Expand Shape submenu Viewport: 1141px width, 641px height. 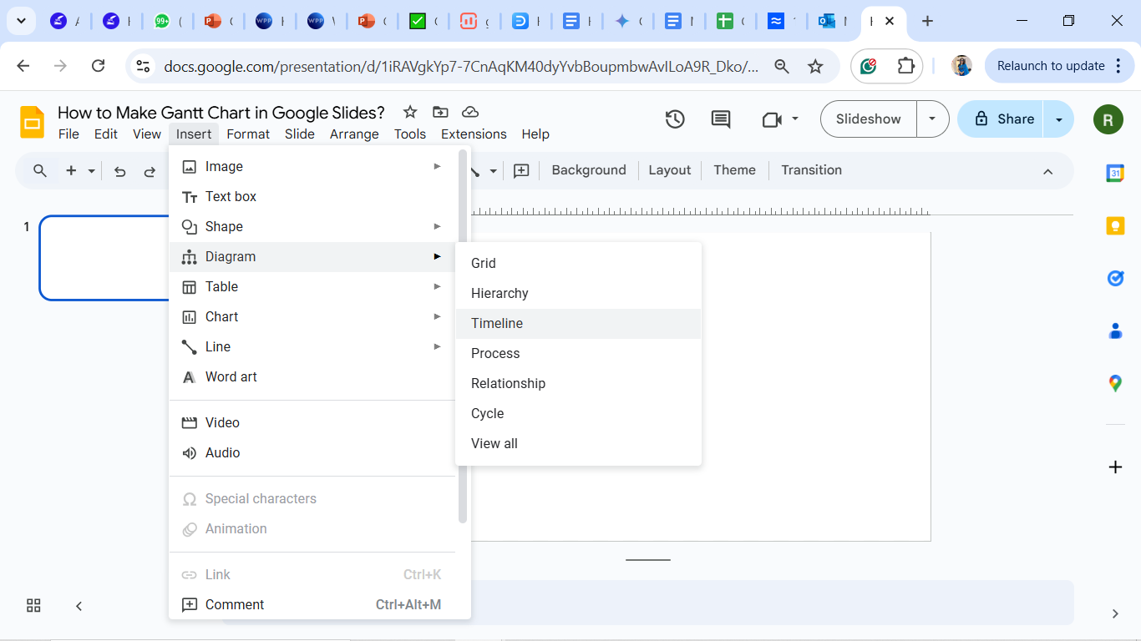(437, 226)
